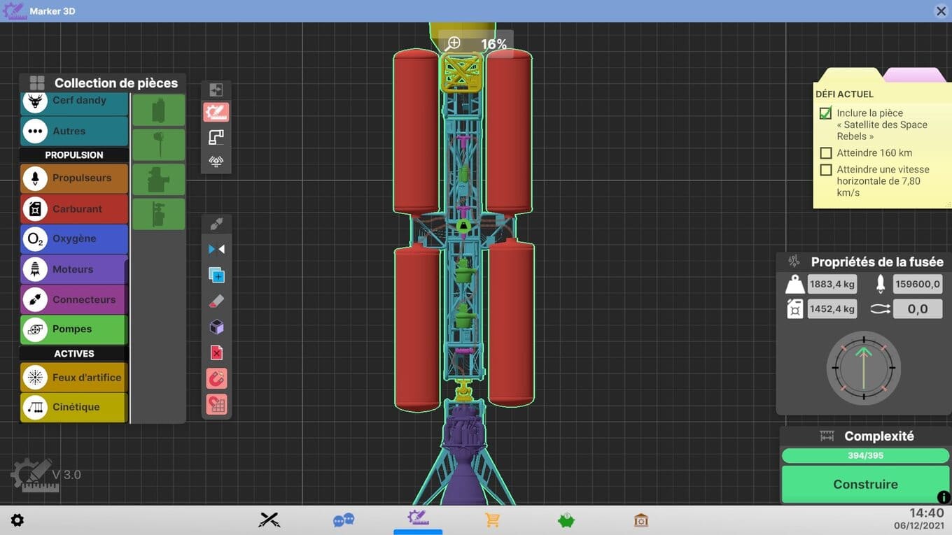
Task: Click the purple 3D cube view icon
Action: [x=216, y=327]
